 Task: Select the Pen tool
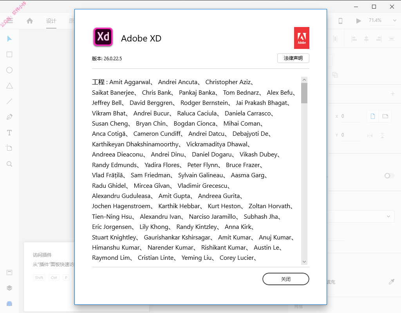pyautogui.click(x=9, y=117)
